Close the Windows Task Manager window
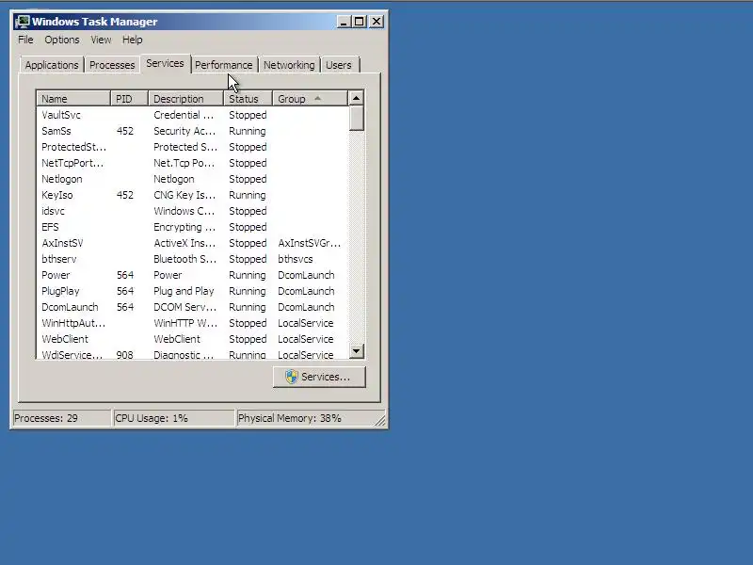753x565 pixels. (376, 22)
